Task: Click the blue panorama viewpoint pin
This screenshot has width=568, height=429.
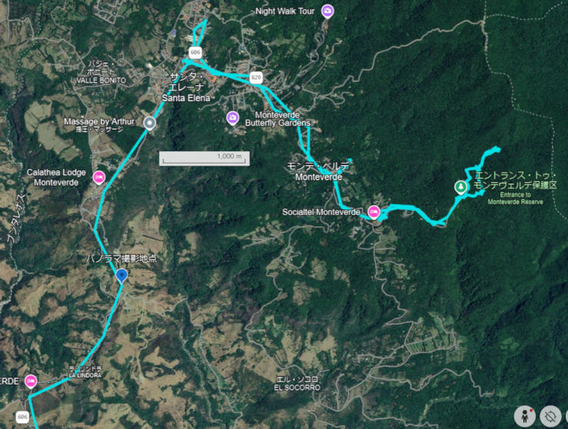Action: (x=122, y=276)
